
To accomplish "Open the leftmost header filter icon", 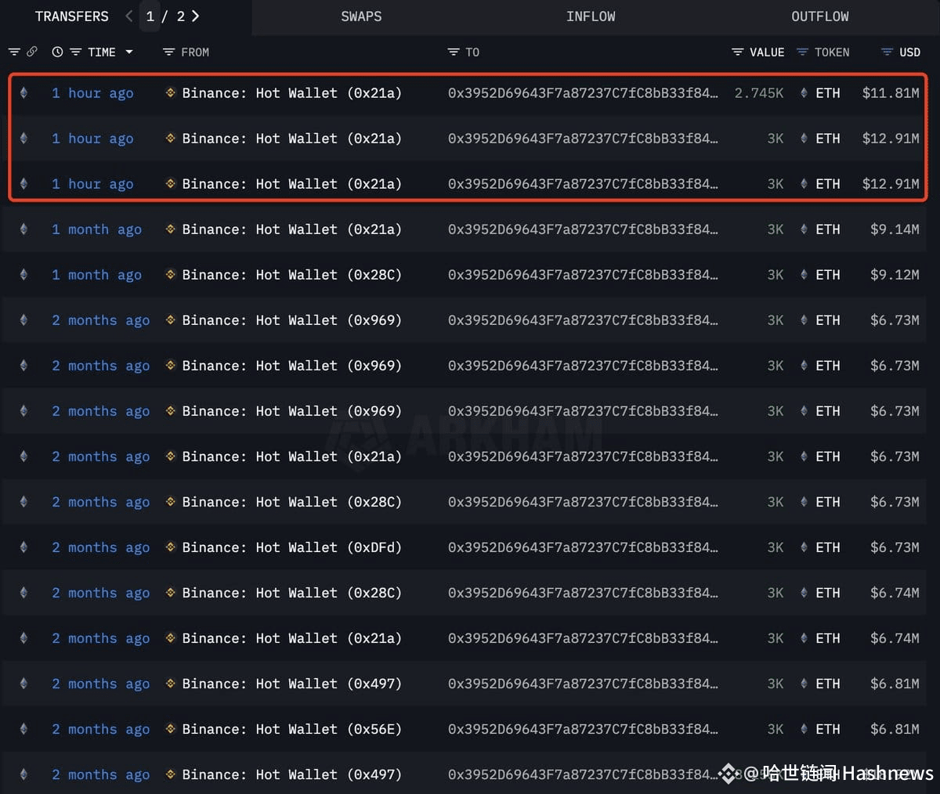I will click(x=14, y=52).
